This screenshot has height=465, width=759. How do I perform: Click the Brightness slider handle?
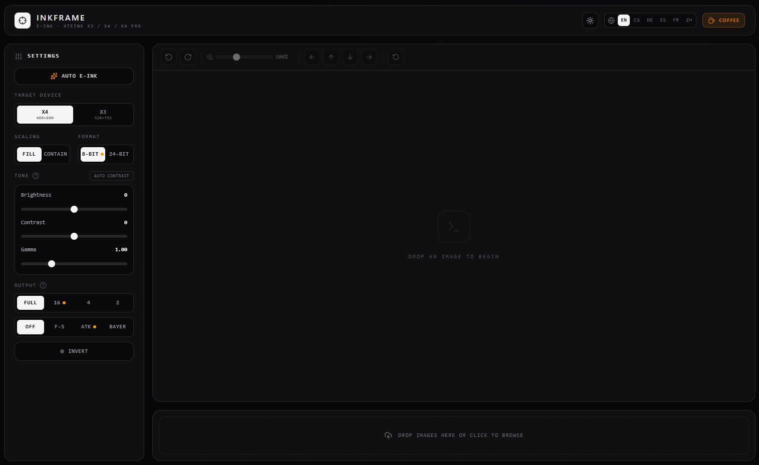74,209
